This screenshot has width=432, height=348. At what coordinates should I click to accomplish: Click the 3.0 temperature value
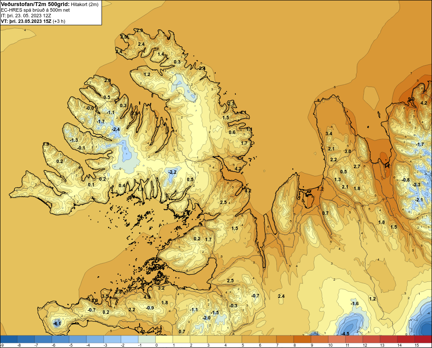(x=348, y=151)
